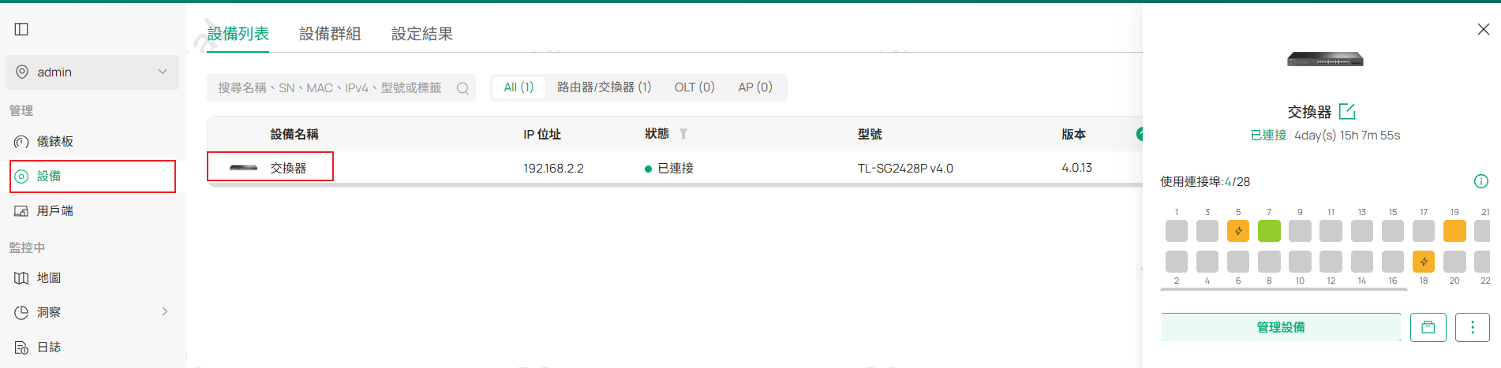Viewport: 1501px width, 368px height.
Task: Select port 8 on the switch
Action: point(1269,262)
